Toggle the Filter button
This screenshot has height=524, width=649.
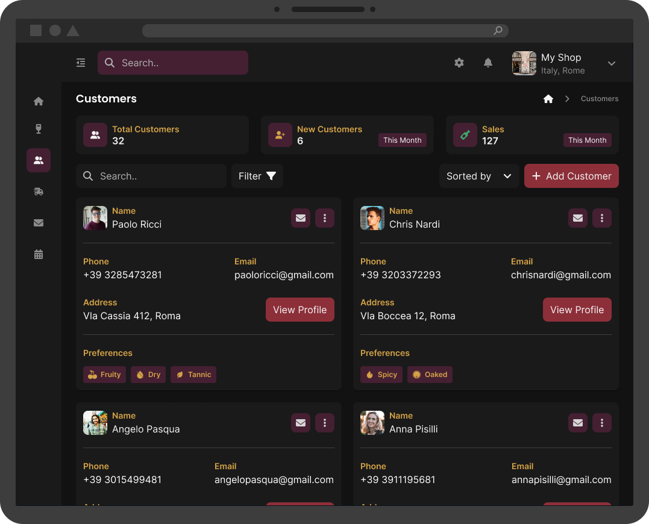tap(257, 176)
